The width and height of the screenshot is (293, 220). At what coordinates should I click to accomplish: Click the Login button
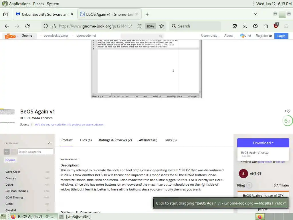(x=281, y=36)
